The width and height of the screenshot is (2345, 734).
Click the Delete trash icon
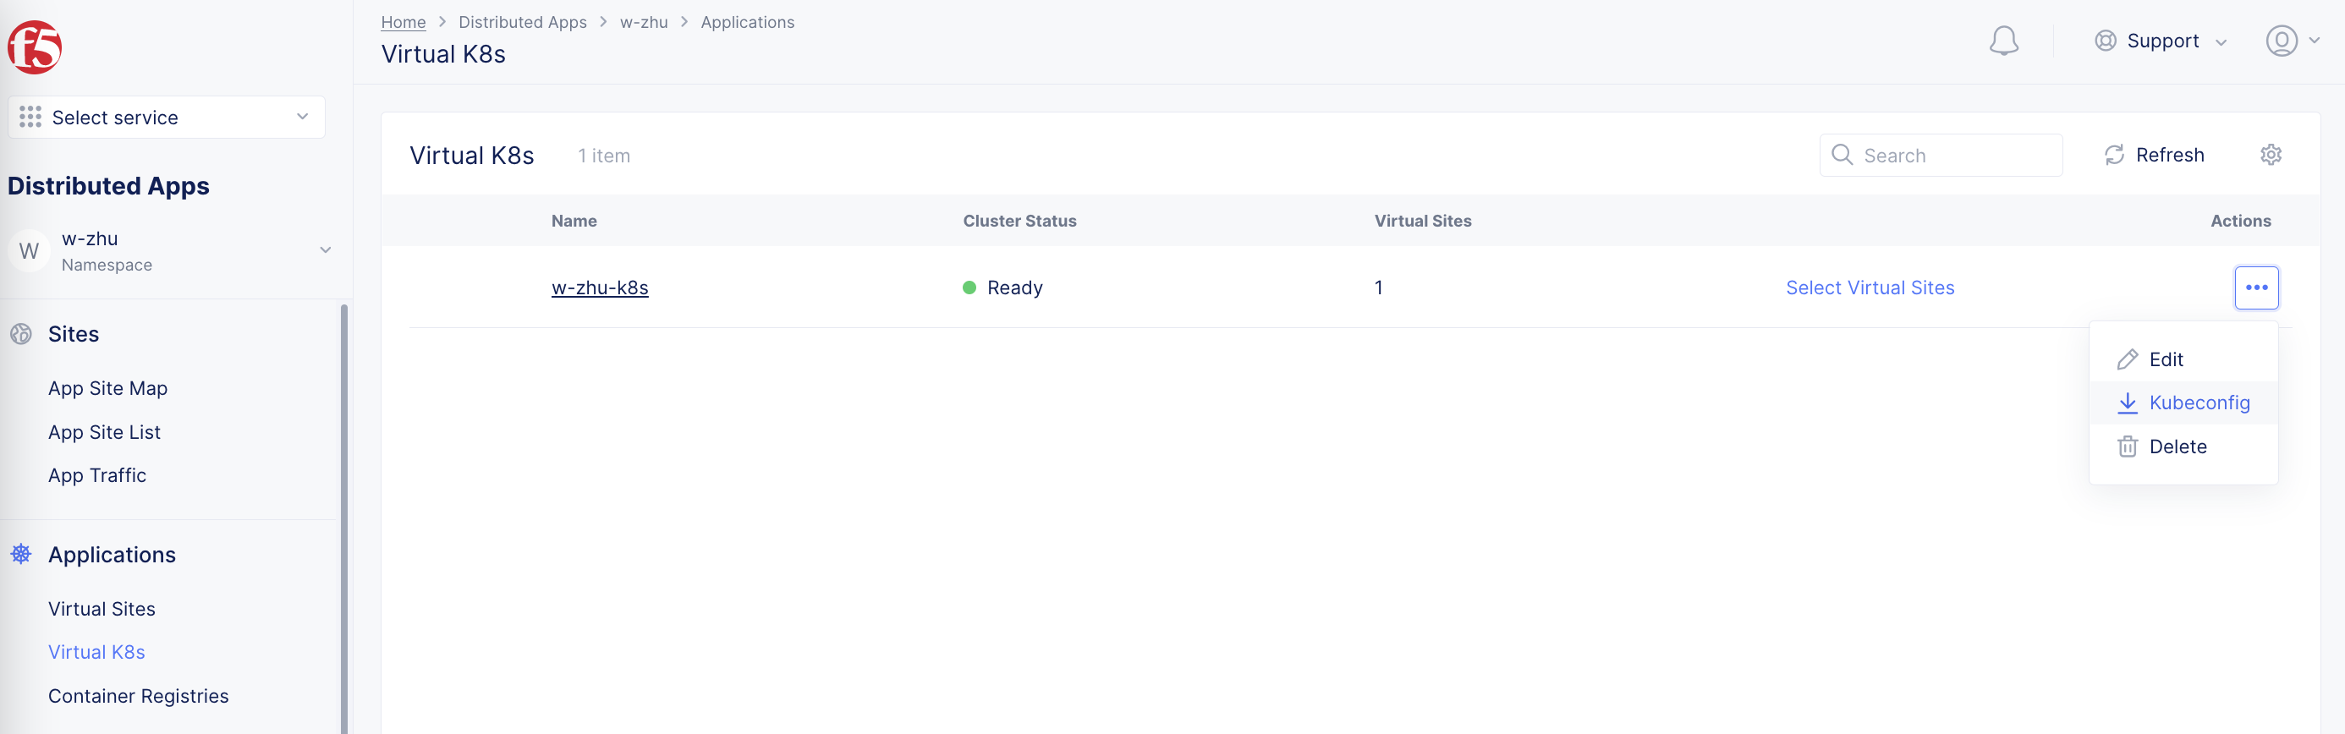2127,446
